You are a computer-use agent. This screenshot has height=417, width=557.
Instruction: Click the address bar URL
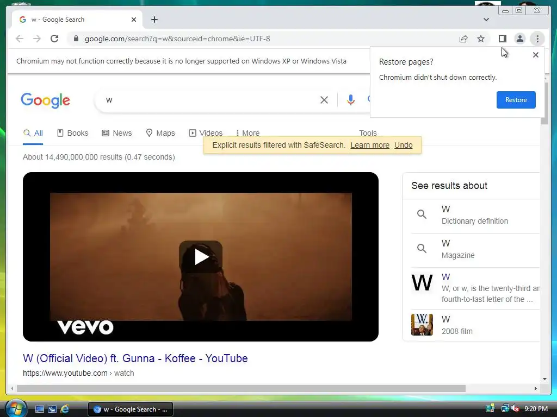tap(177, 39)
